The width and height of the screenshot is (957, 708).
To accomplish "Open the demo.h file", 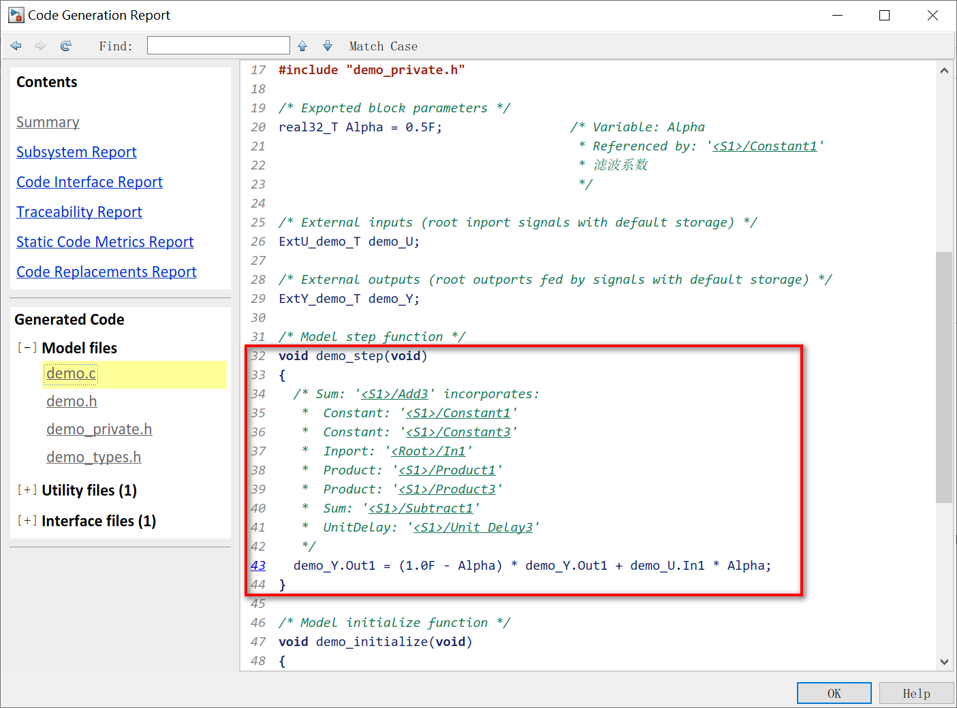I will click(72, 402).
